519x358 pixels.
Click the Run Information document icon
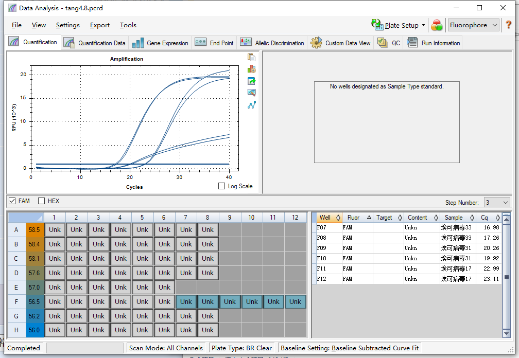click(412, 42)
